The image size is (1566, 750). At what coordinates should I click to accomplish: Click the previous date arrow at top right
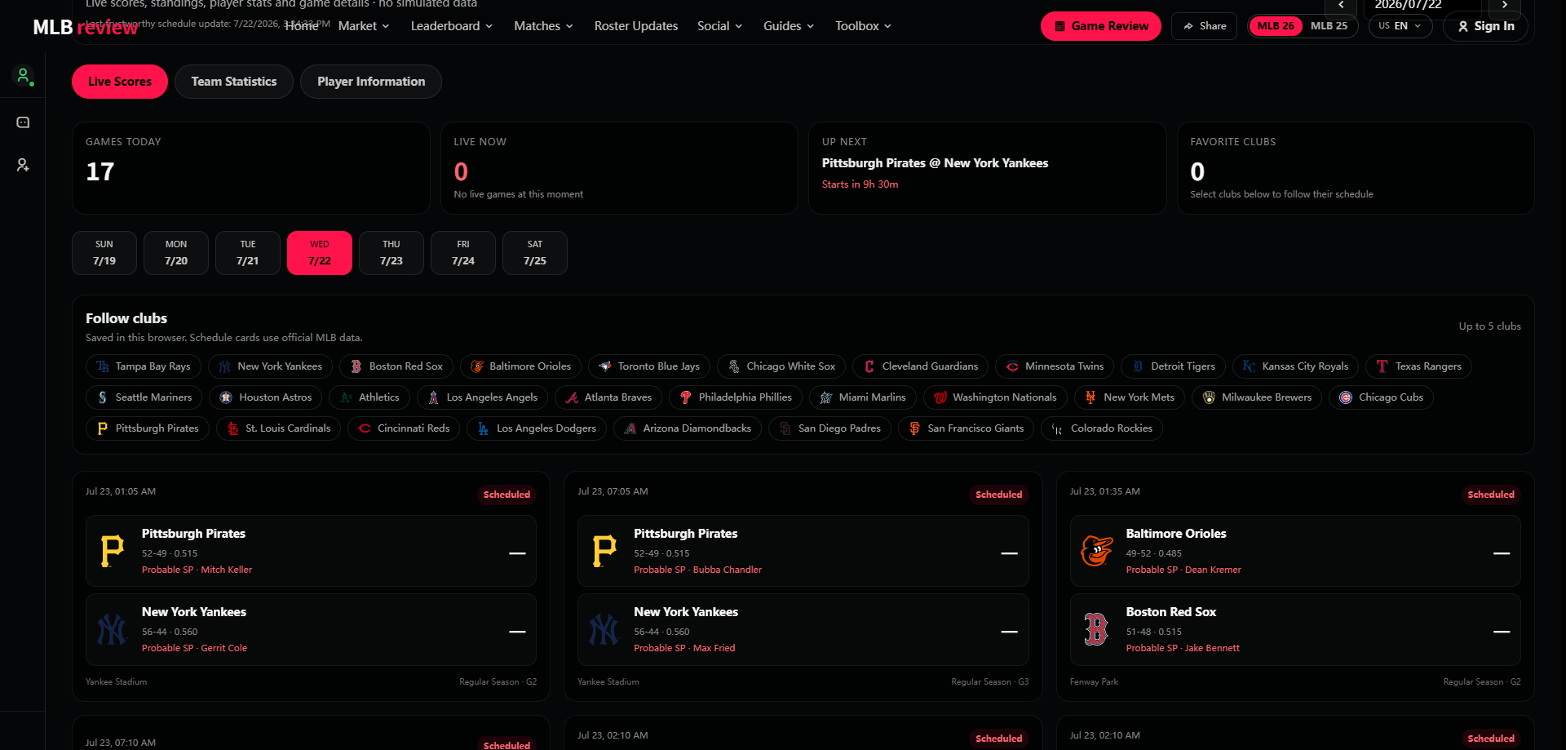1341,6
